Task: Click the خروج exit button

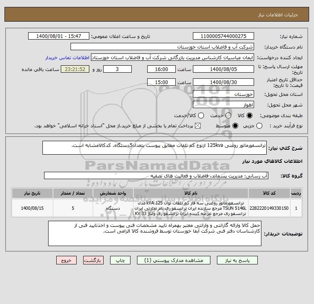Action: 66,260
